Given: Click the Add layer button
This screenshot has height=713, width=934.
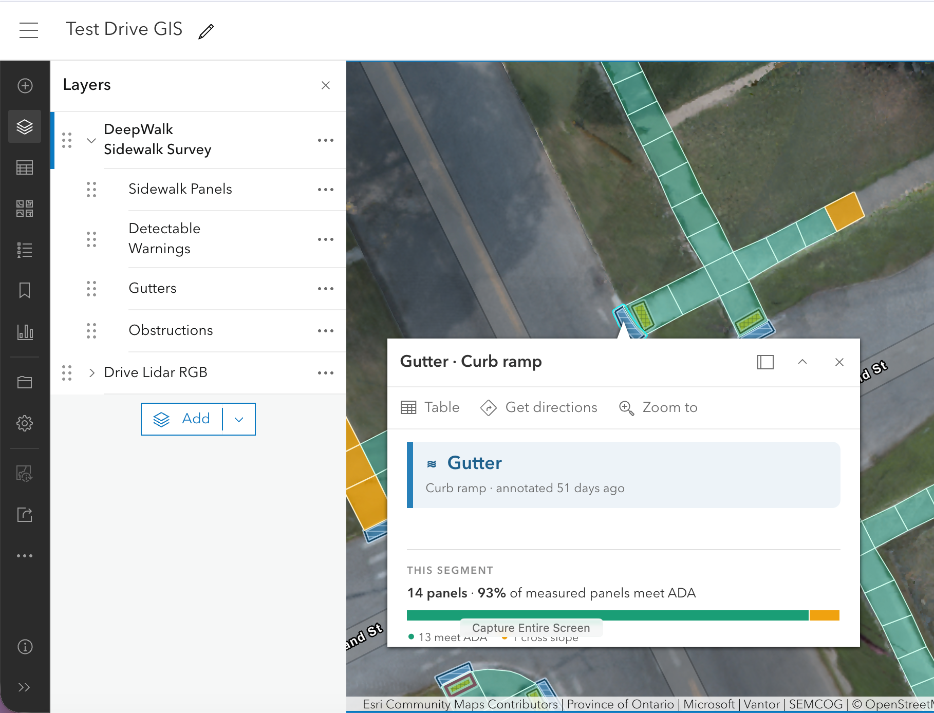Looking at the screenshot, I should [182, 419].
